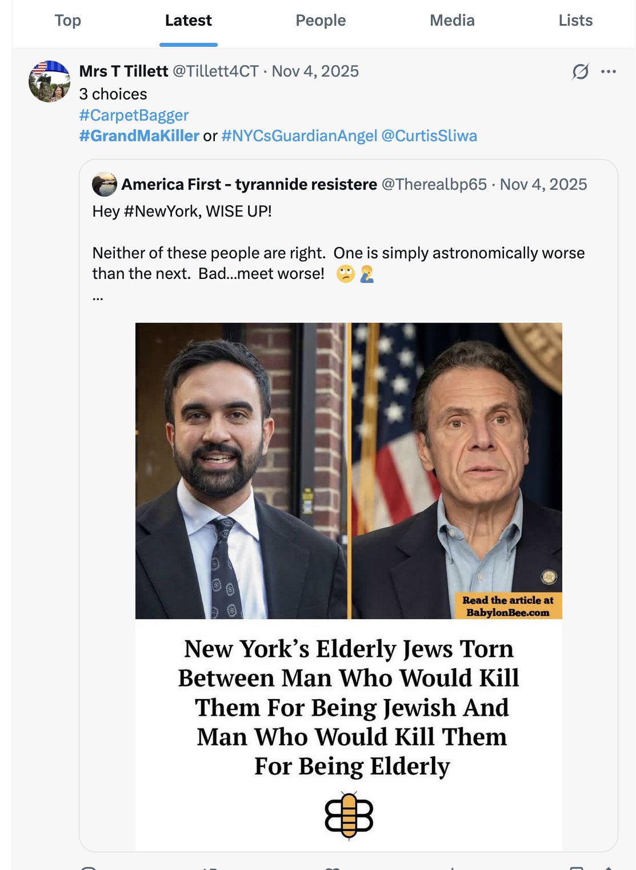Switch to the Top tab

click(x=68, y=21)
